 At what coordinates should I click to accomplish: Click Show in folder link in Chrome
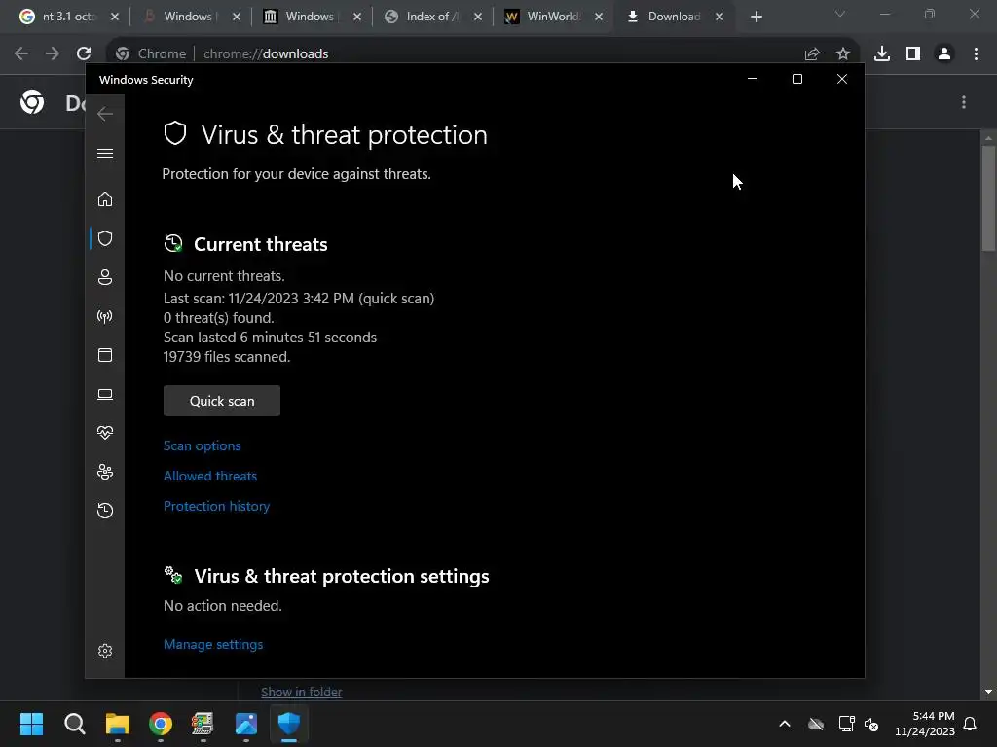(302, 692)
